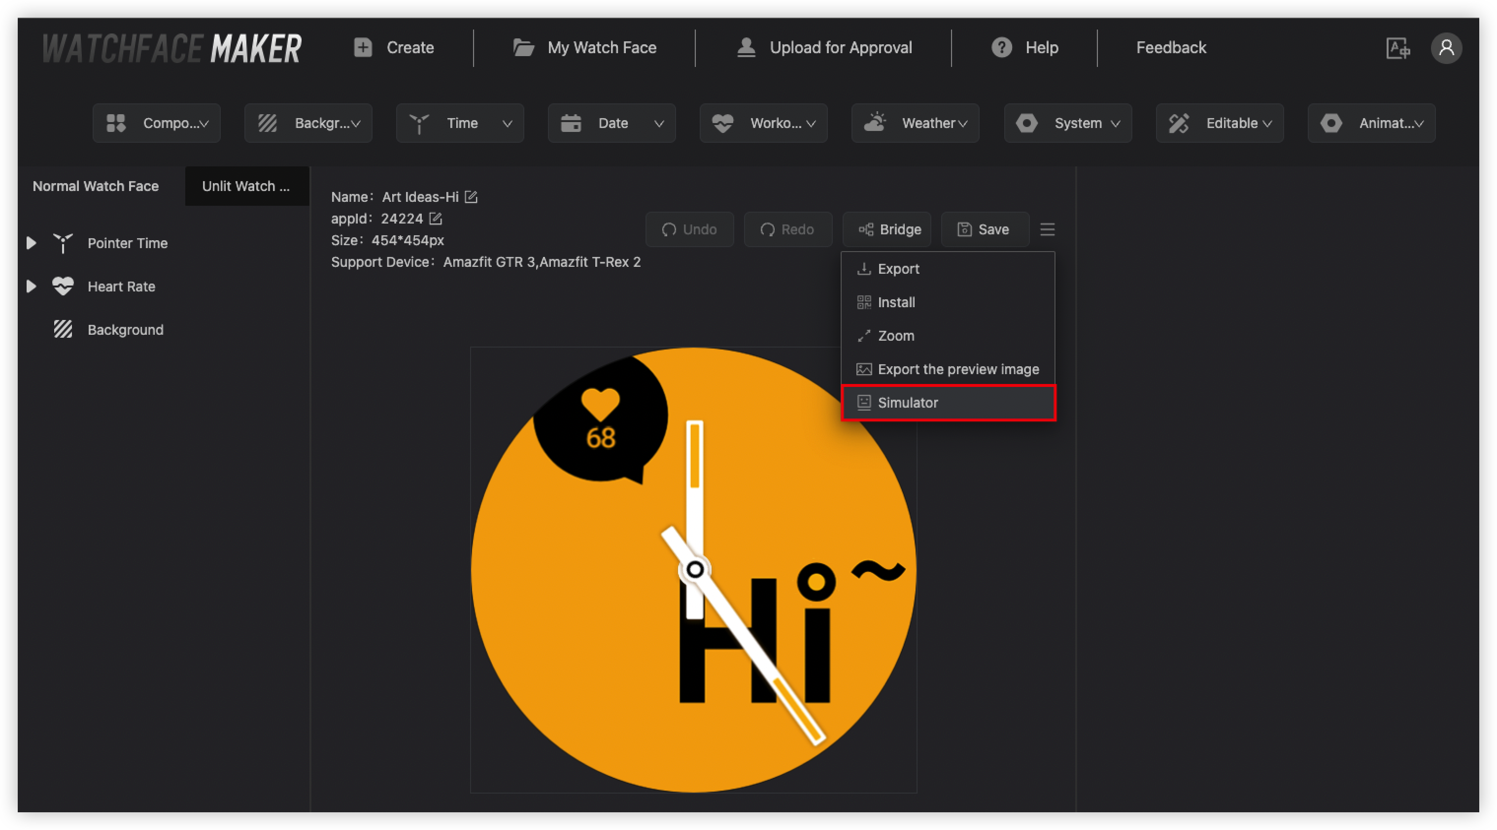Open the Create menu icon
This screenshot has width=1497, height=830.
pyautogui.click(x=363, y=48)
